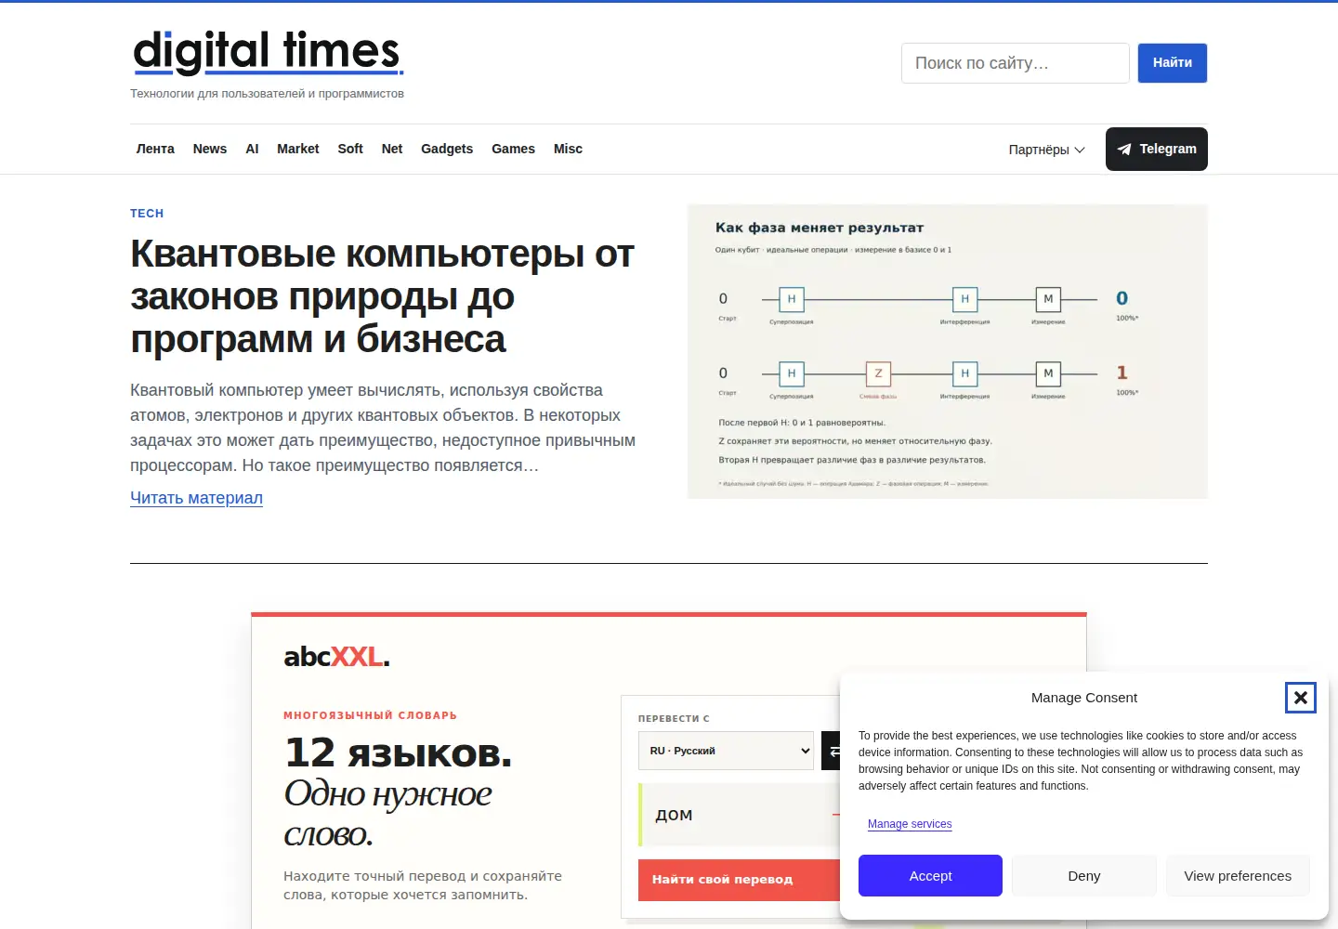This screenshot has height=929, width=1338.
Task: Open the quantum phase diagram thumbnail
Action: pos(947,351)
